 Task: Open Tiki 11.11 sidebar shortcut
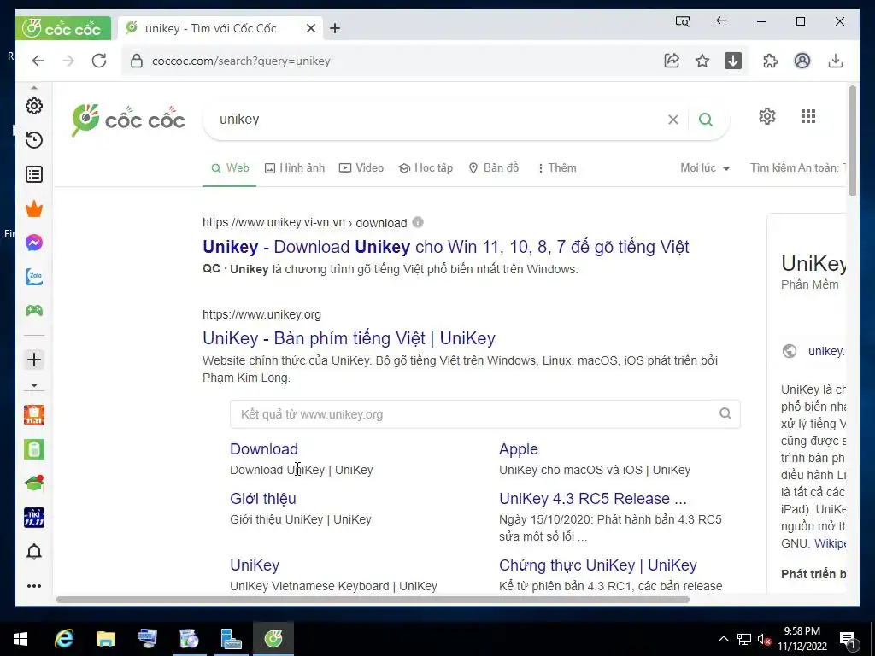(x=34, y=518)
